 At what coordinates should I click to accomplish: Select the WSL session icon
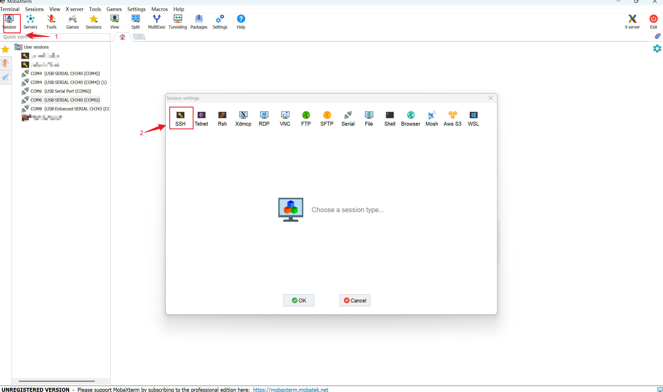pyautogui.click(x=473, y=118)
